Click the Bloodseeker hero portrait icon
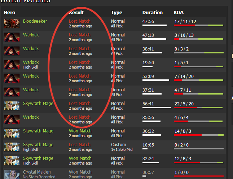This screenshot has width=233, height=179. tap(12, 23)
